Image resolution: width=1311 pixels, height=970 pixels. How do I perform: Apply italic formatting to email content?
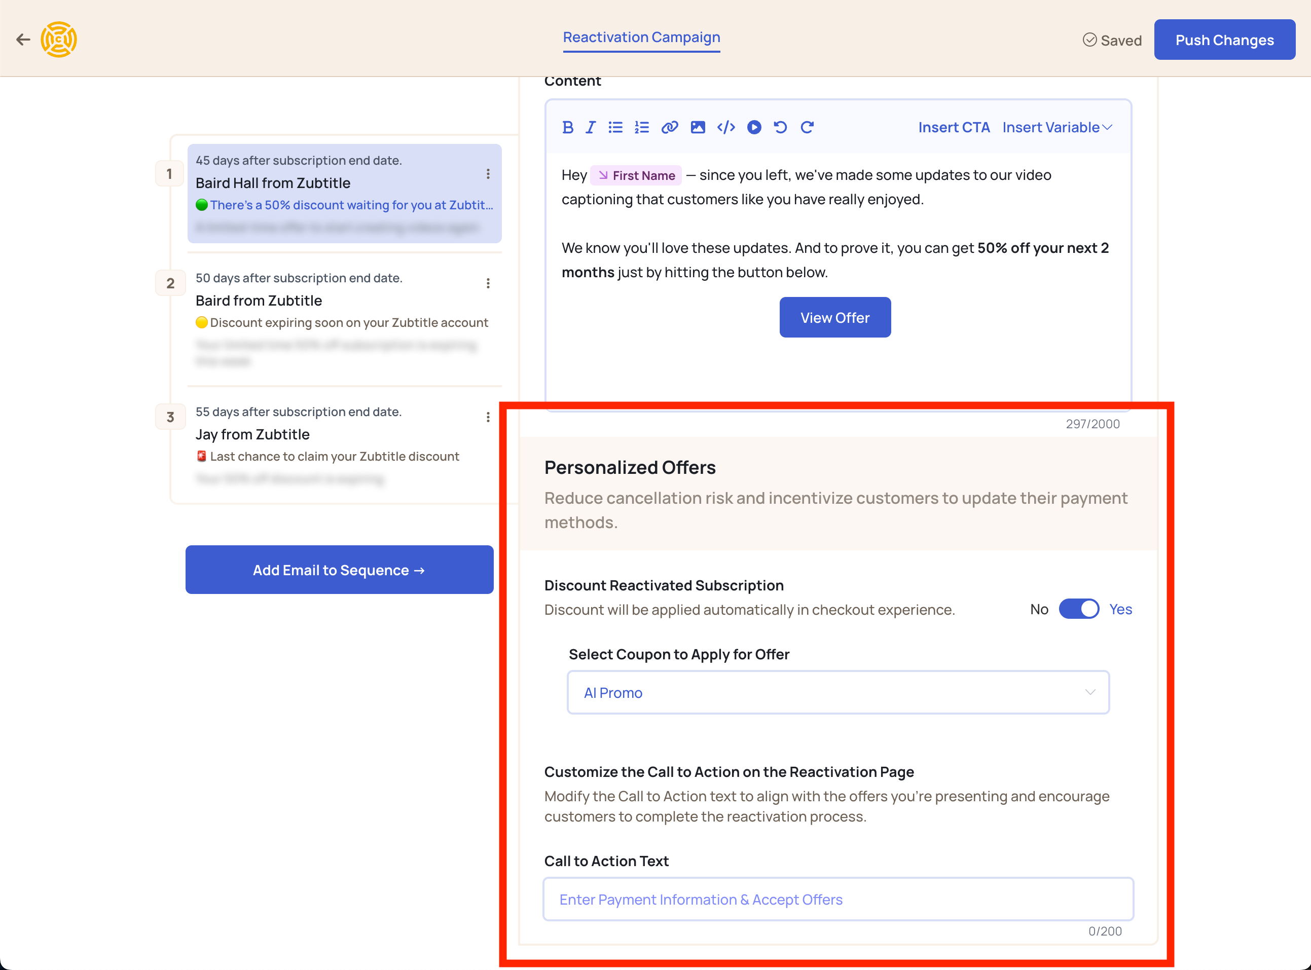point(590,127)
